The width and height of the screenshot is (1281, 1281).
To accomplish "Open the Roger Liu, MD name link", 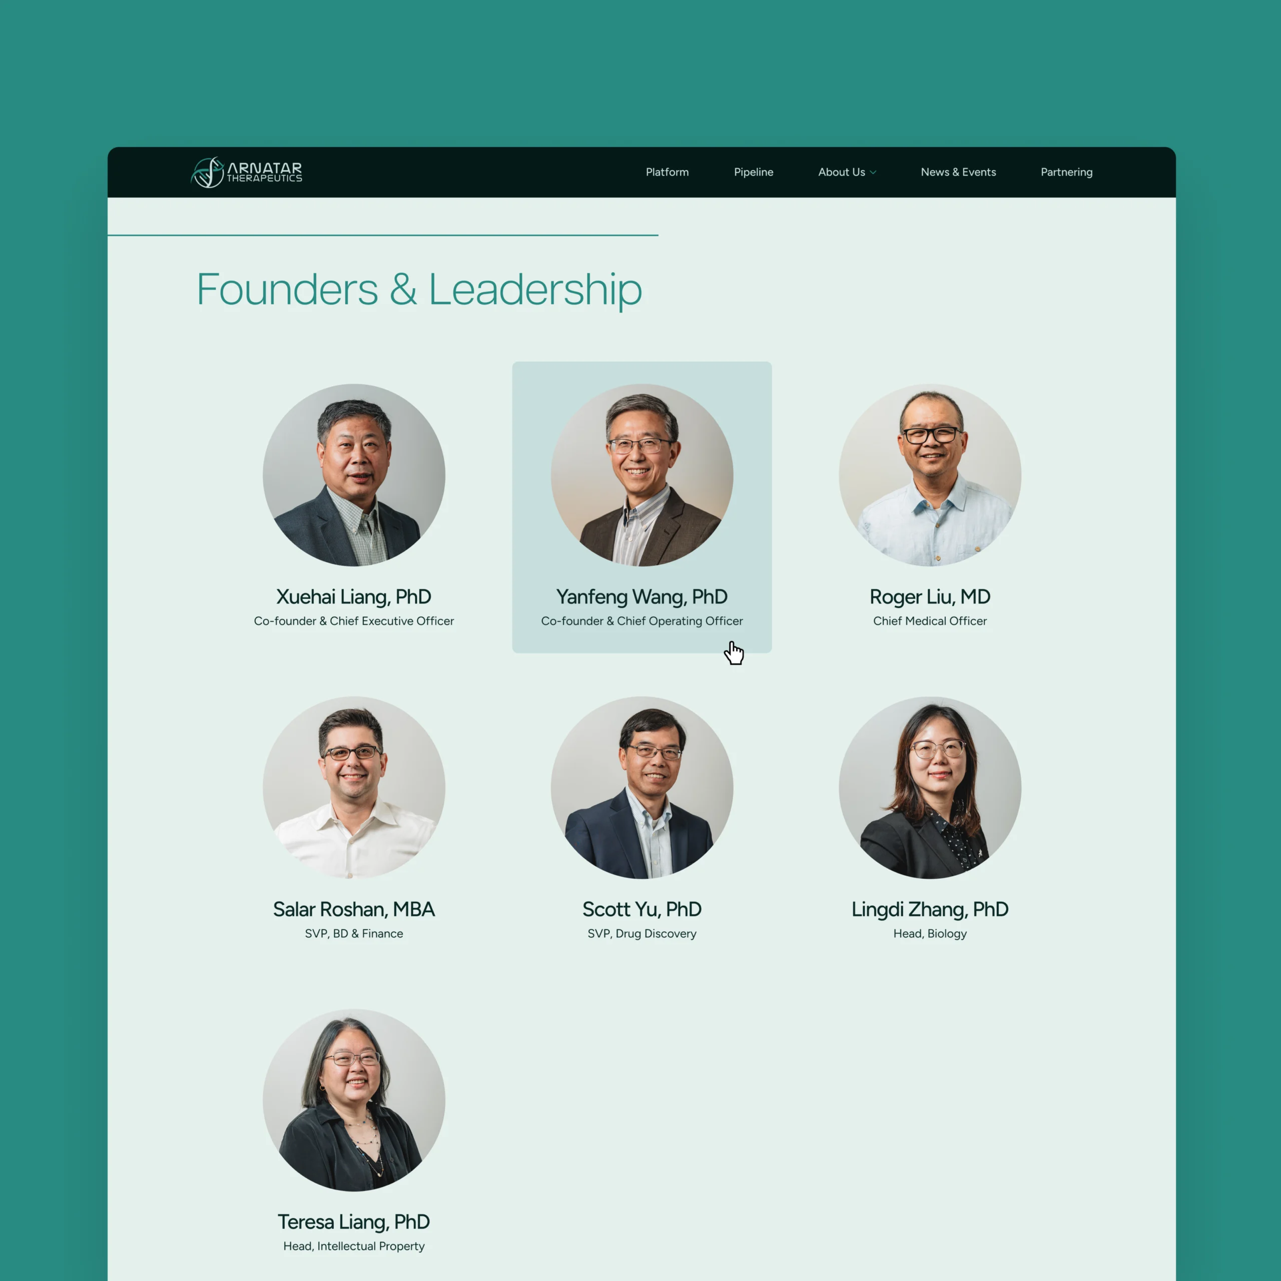I will (x=930, y=597).
